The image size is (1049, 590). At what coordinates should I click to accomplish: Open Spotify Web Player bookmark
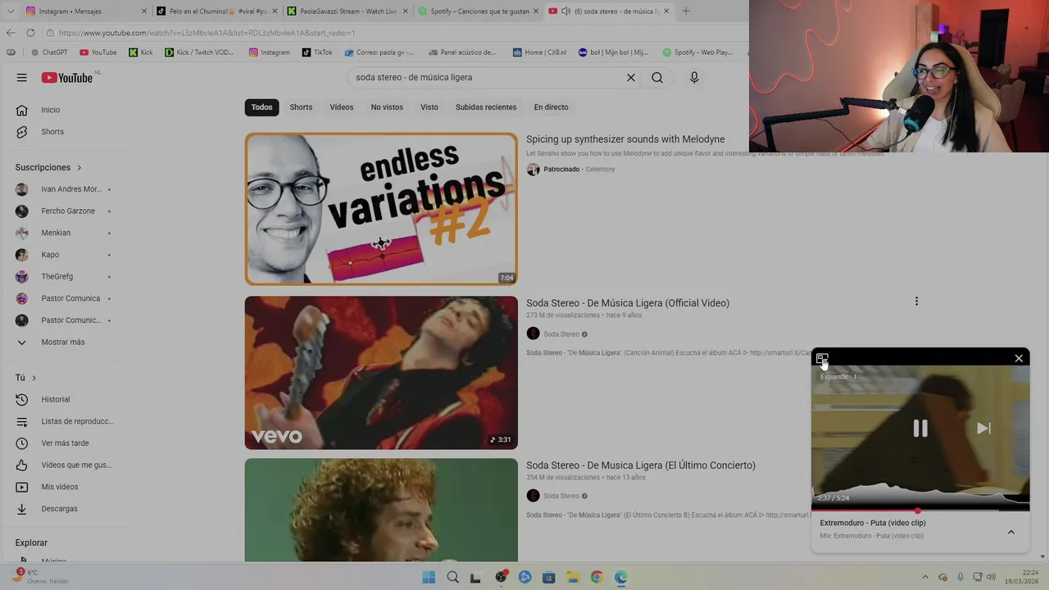[x=697, y=52]
